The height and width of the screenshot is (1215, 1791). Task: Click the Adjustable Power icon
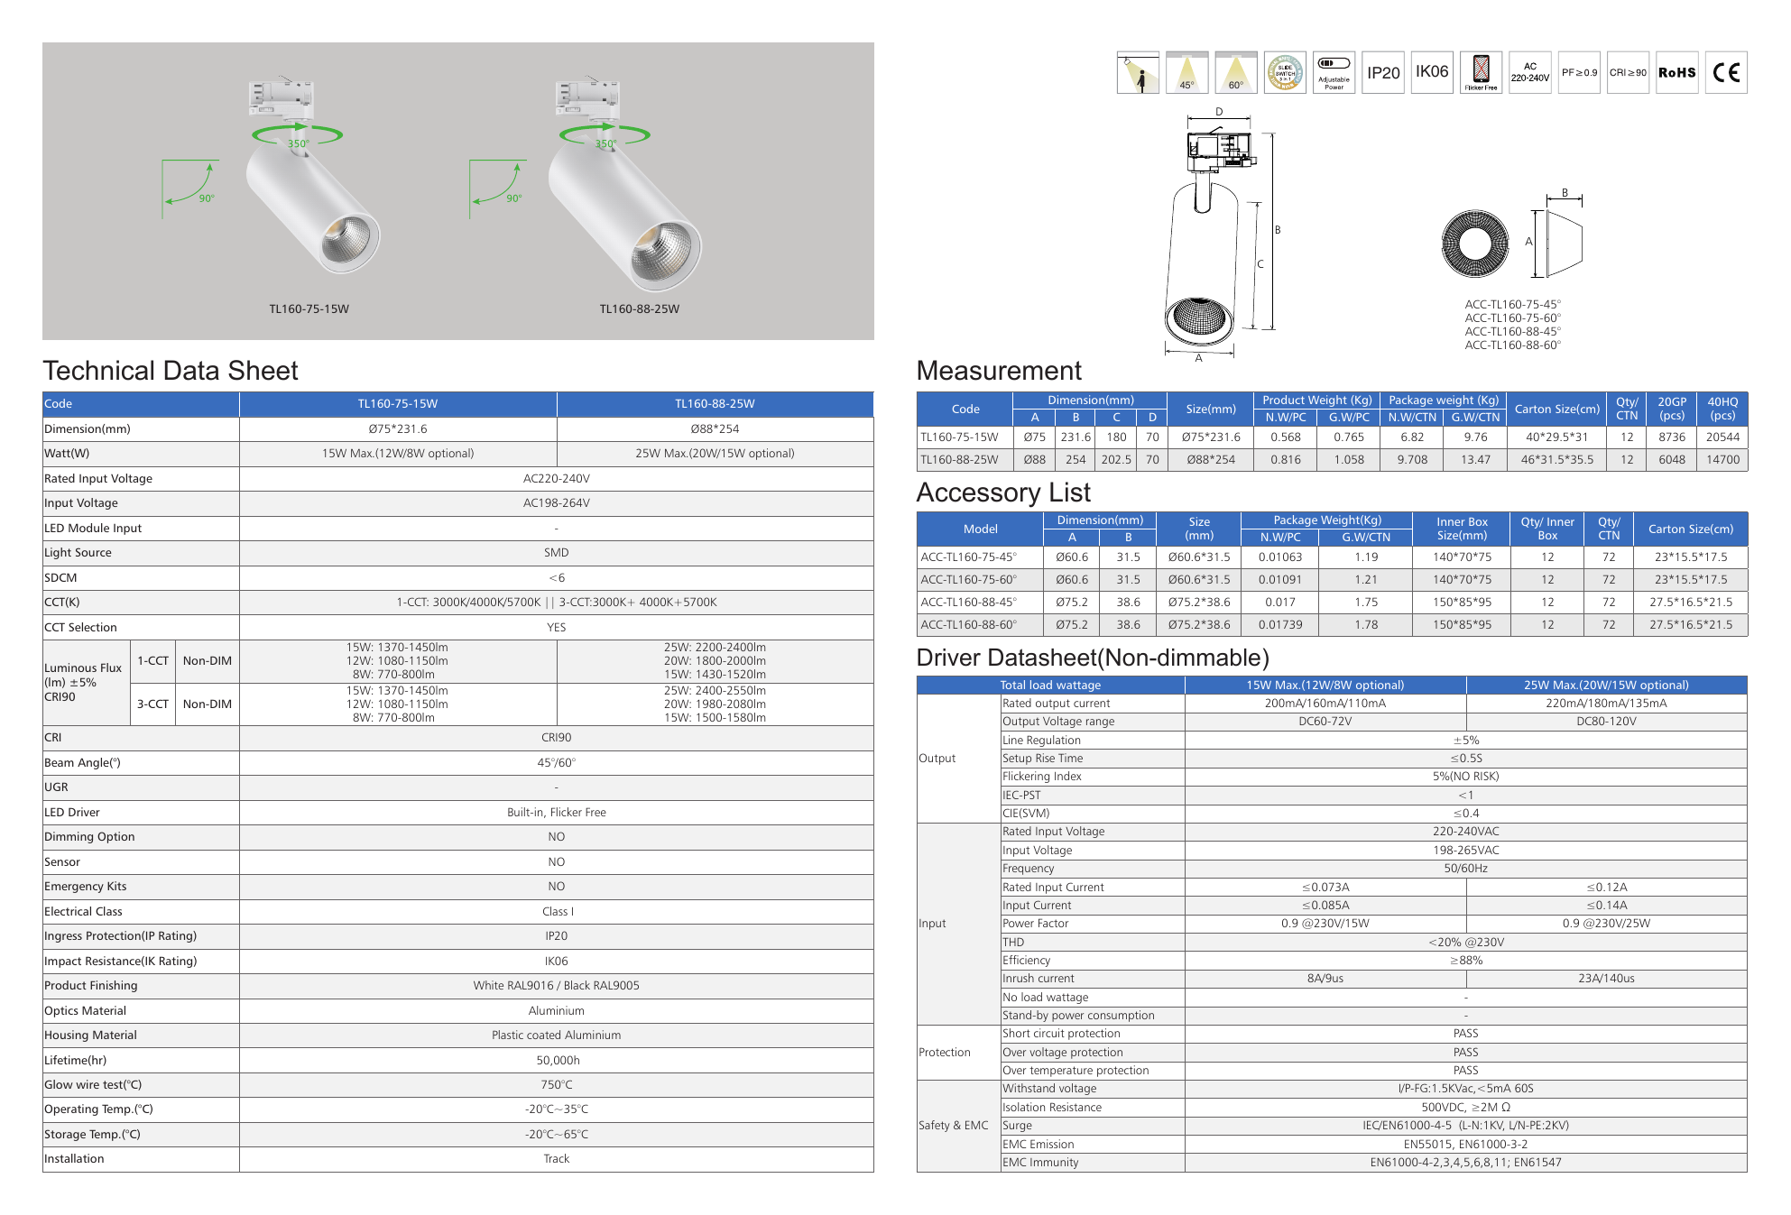click(1334, 72)
